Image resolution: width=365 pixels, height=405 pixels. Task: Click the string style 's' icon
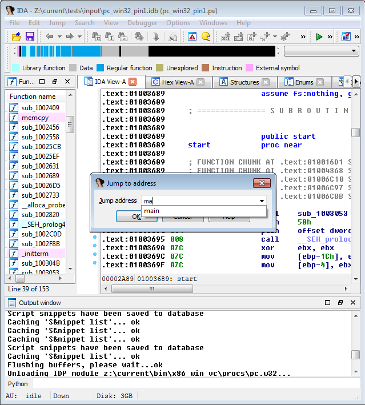tap(265, 37)
